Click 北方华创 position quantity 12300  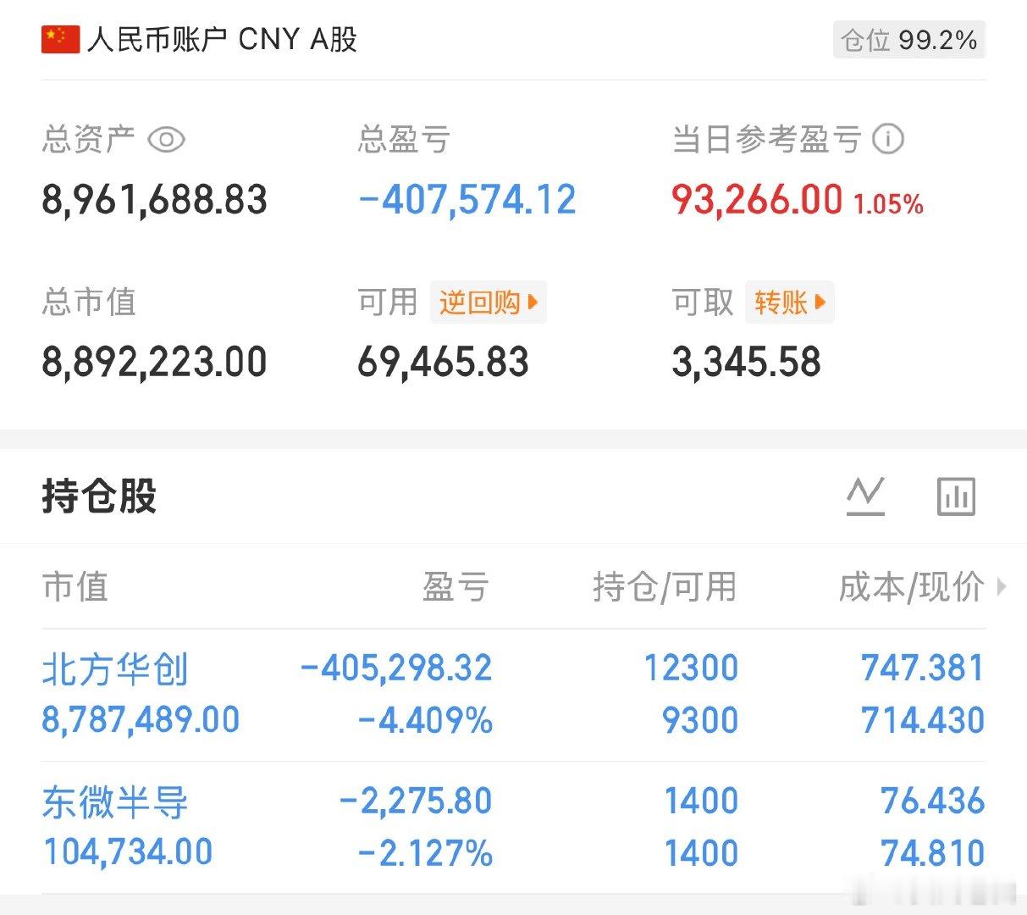tap(692, 668)
